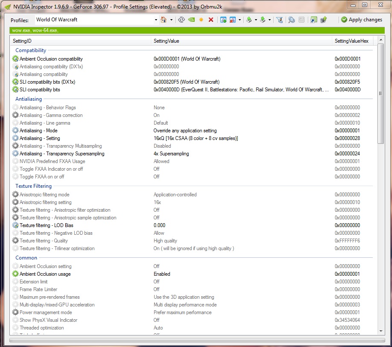Select the 'High quality' value

[x=165, y=241]
